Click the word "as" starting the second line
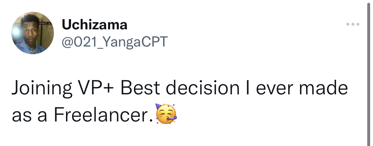Image resolution: width=373 pixels, height=146 pixels. click(21, 116)
